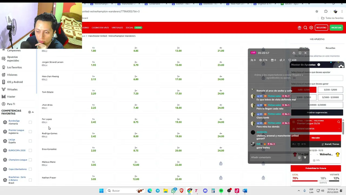The width and height of the screenshot is (346, 195).
Task: Check the Brasileirao Serie A Betano checkbox
Action: click(30, 180)
